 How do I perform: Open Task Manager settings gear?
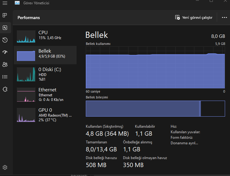[x=5, y=167]
